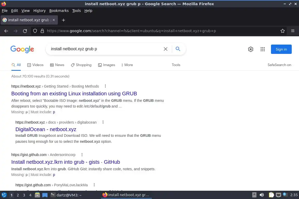Click the forward navigation arrow
Screen dimensions: 299x199
tap(16, 31)
